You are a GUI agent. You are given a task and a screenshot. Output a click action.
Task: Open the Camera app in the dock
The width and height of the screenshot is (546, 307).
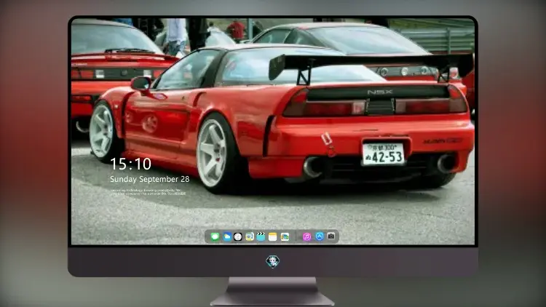(331, 236)
